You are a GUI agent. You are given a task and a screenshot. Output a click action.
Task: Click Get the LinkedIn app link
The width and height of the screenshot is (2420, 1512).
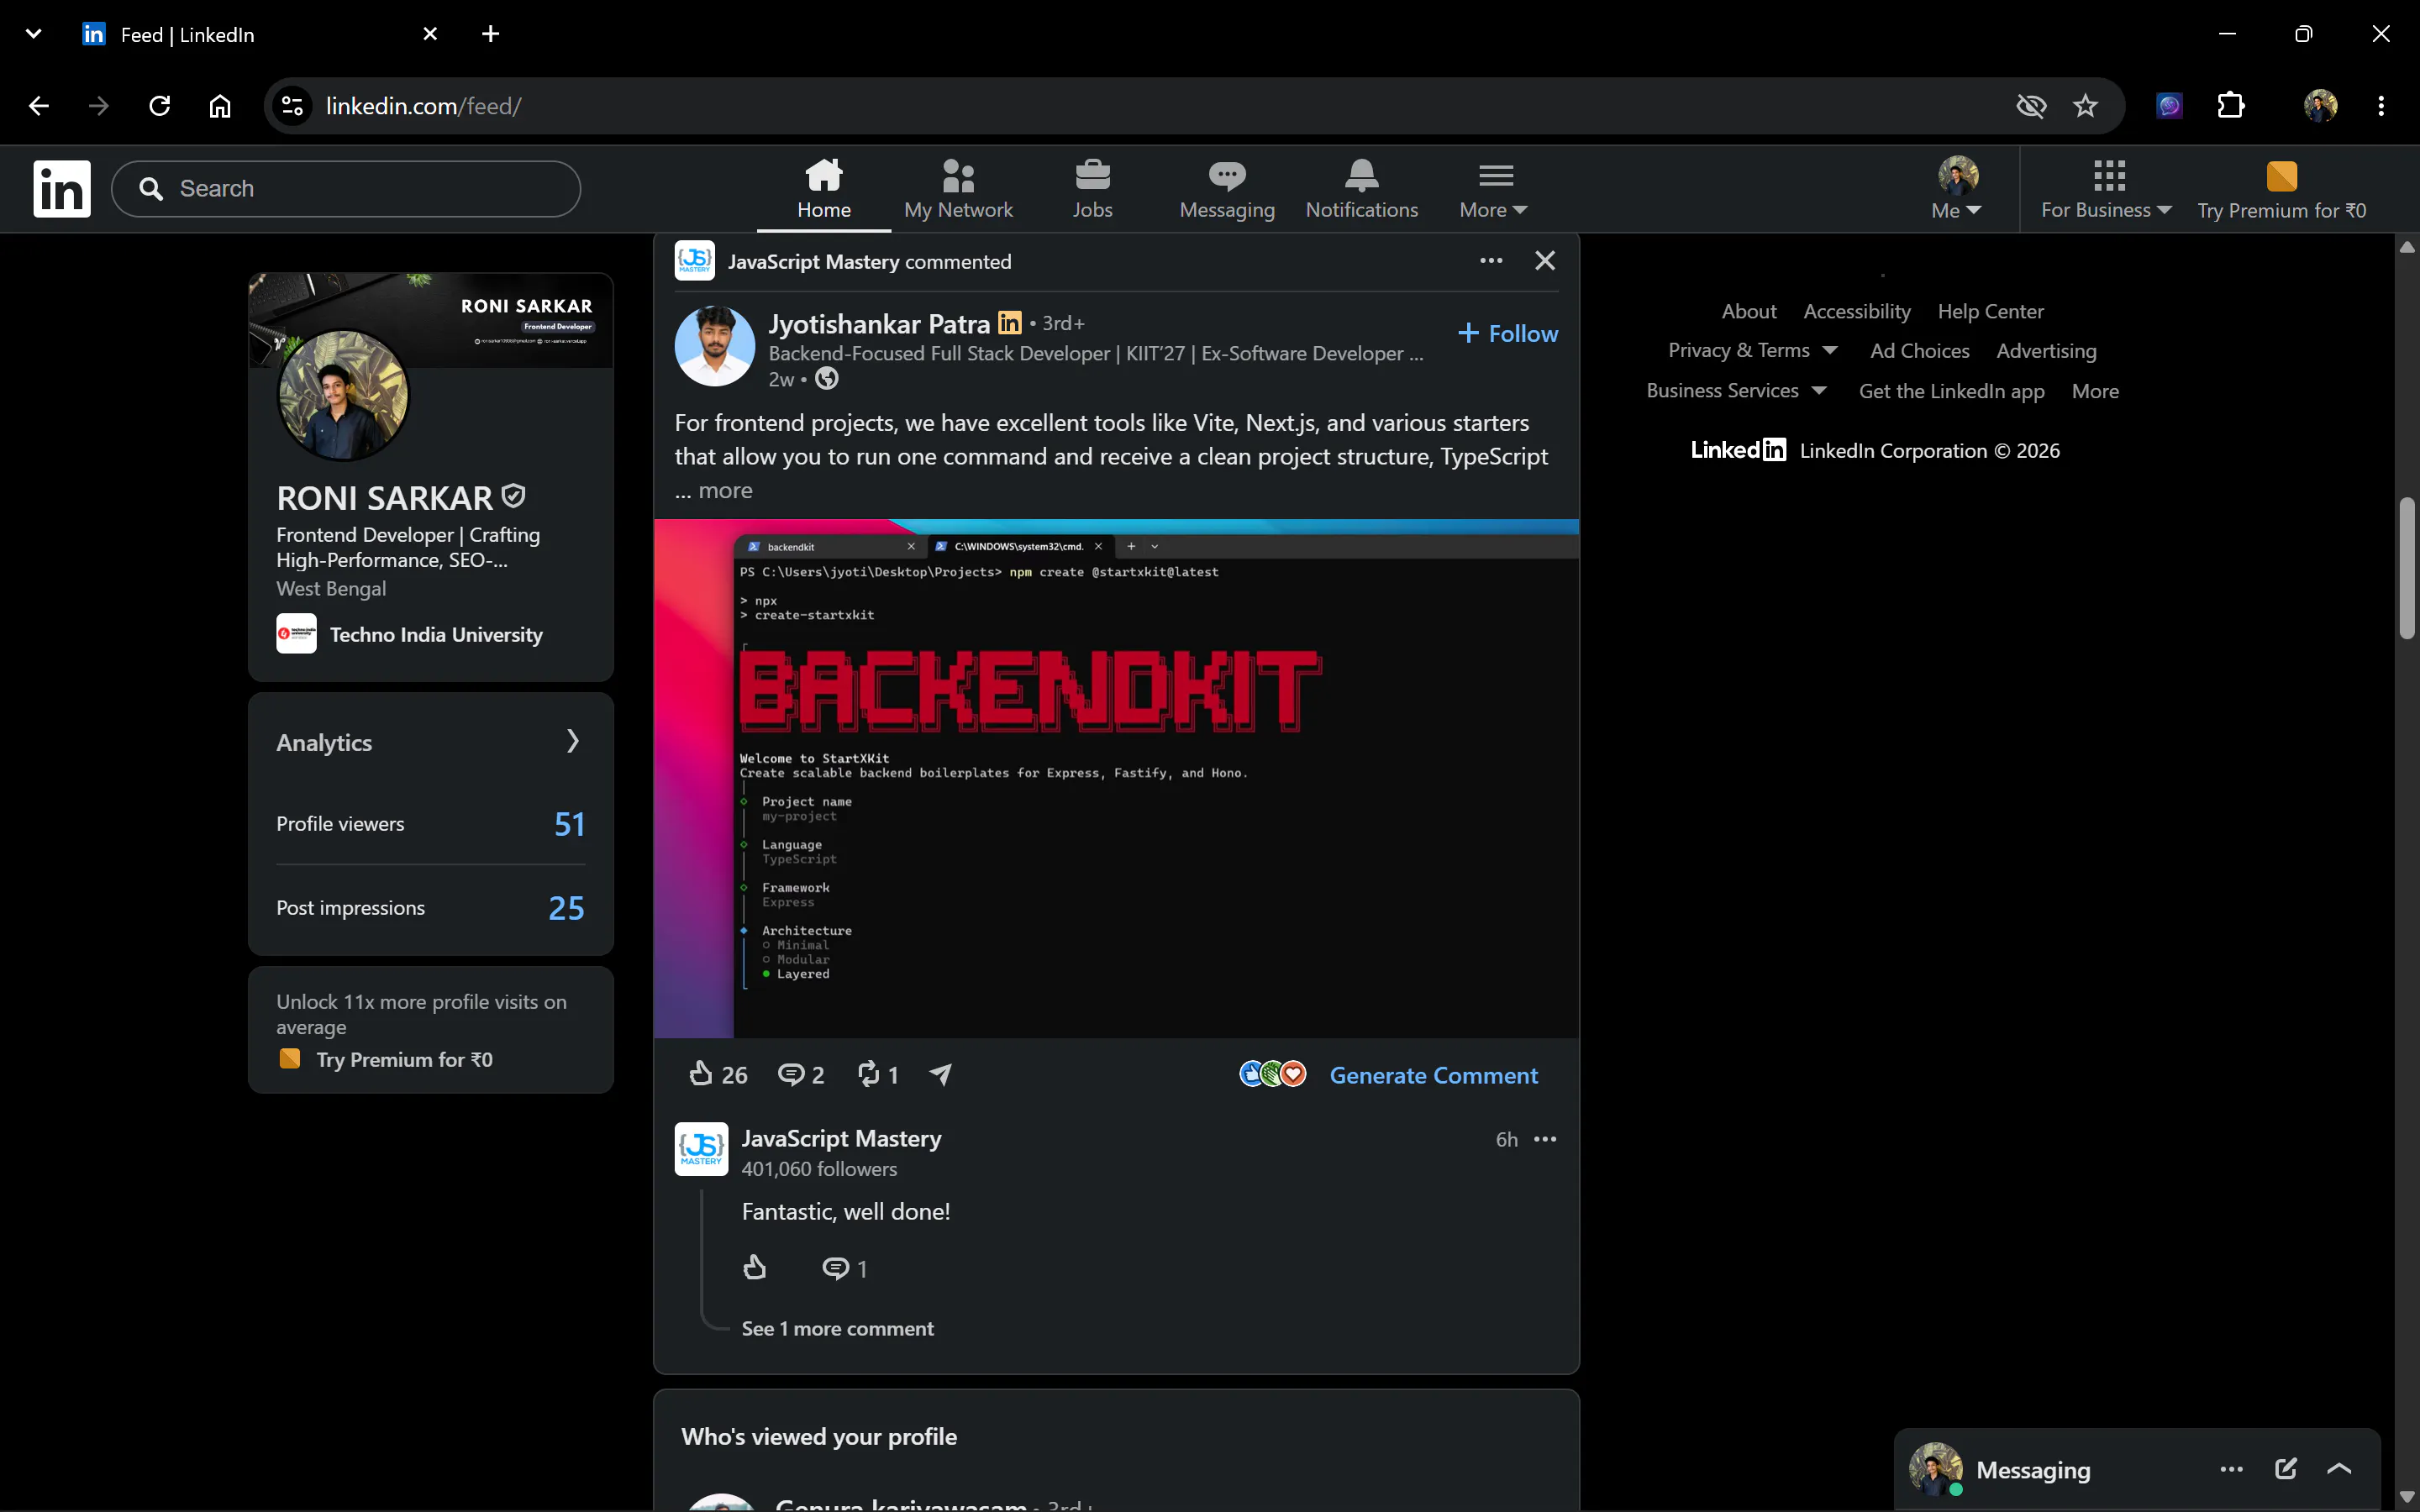pos(1951,391)
